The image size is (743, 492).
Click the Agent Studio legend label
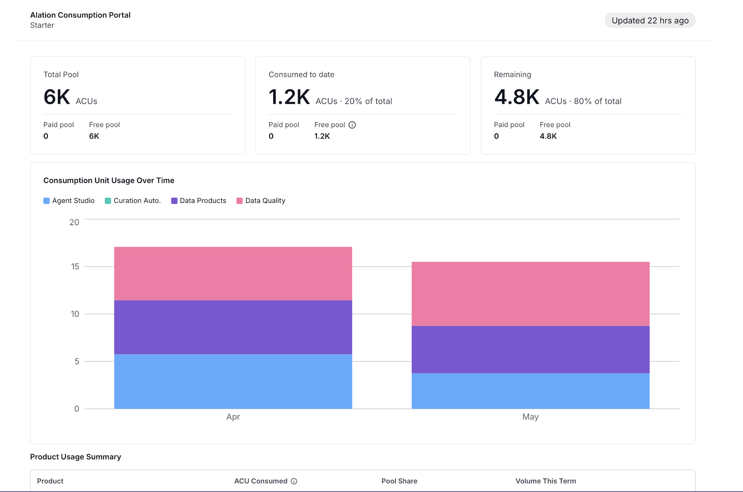point(74,201)
